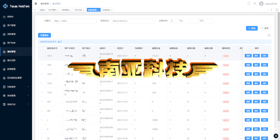Open 账单状态 dropdown selector
The height and width of the screenshot is (140, 280).
point(133,21)
